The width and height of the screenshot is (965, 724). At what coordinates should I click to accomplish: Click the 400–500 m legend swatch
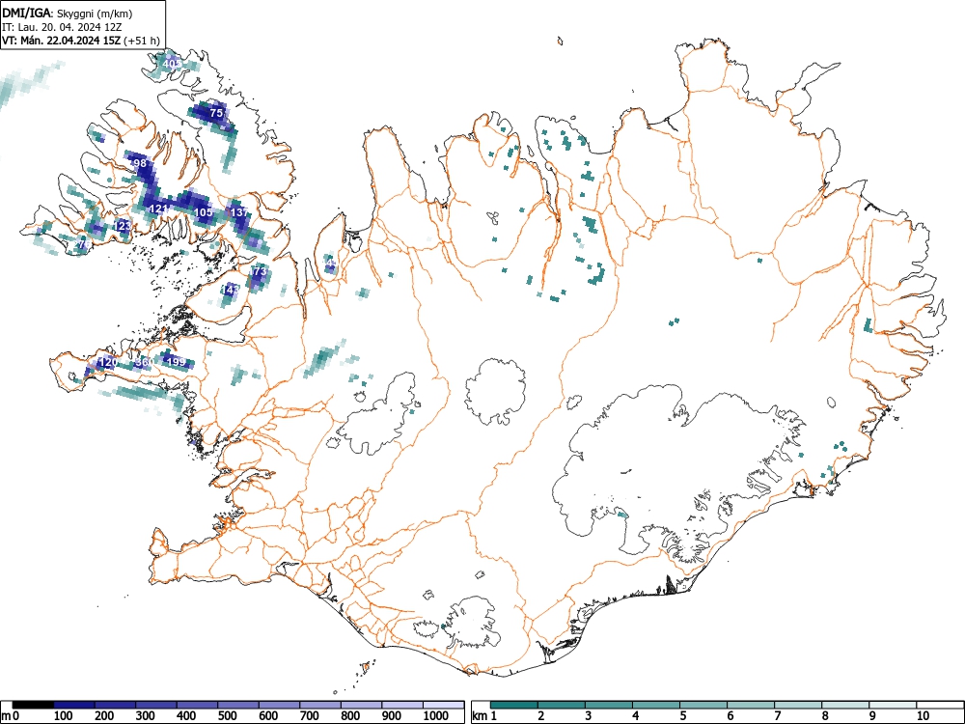198,705
